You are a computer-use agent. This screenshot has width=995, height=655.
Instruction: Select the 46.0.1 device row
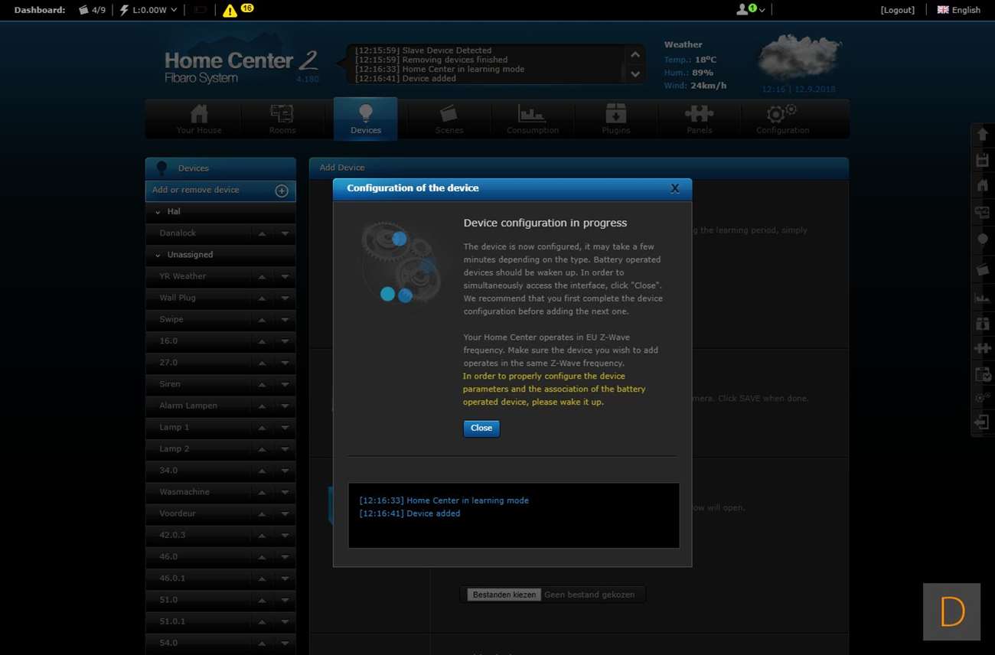[220, 578]
